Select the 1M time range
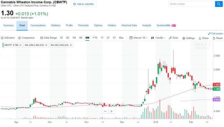This screenshot has height=127, width=224. [x=74, y=38]
